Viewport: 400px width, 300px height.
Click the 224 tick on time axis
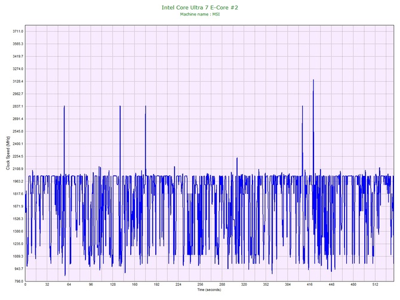coord(179,284)
